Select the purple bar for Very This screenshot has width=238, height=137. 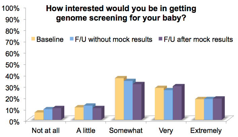tap(177, 103)
